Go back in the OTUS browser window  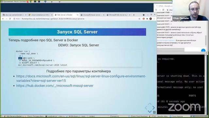pos(156,10)
